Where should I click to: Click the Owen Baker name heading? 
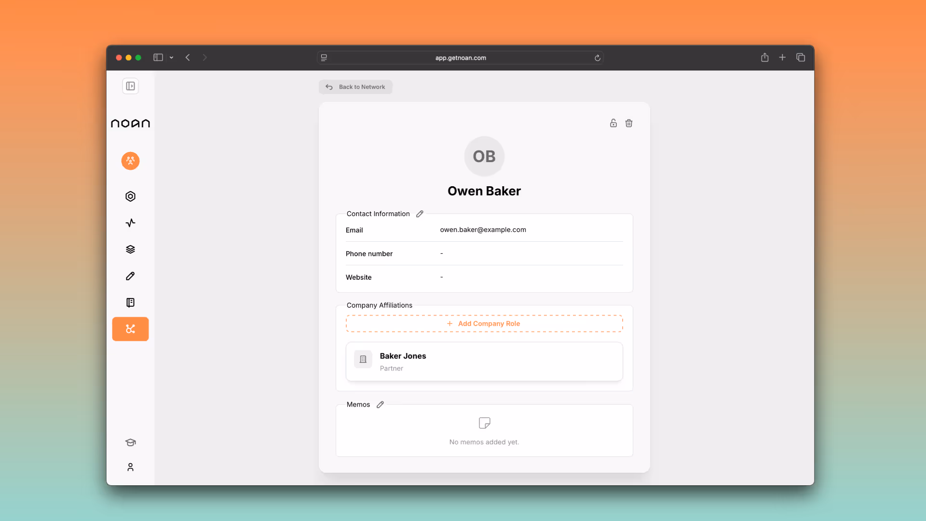[484, 191]
